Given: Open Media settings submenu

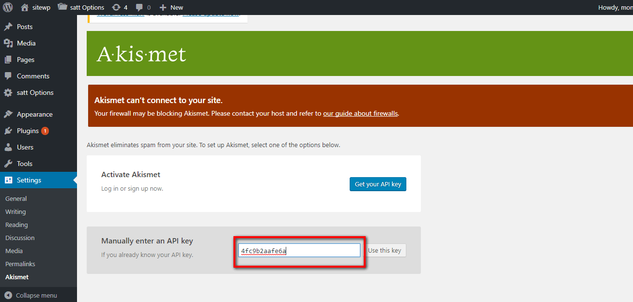Looking at the screenshot, I should click(14, 251).
